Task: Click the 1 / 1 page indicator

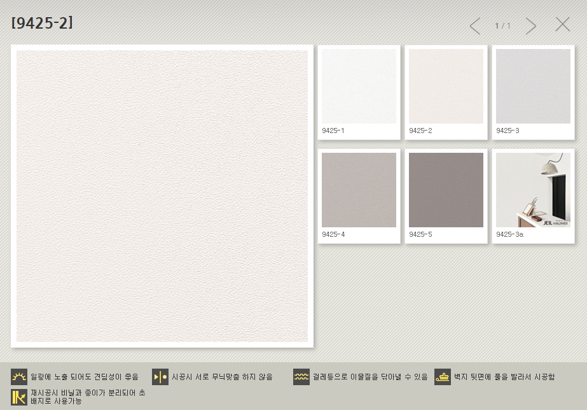Action: click(x=503, y=26)
